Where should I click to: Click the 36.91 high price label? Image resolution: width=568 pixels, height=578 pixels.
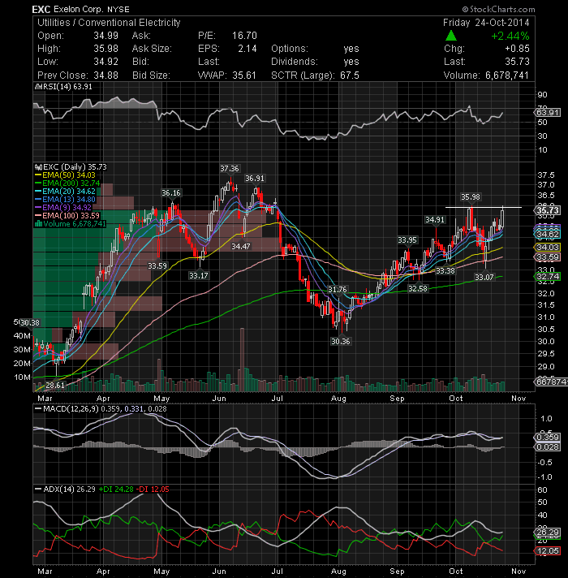pyautogui.click(x=255, y=178)
